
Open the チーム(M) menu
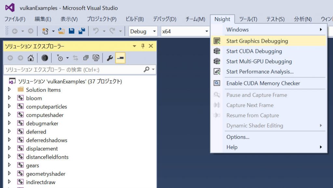pyautogui.click(x=195, y=19)
